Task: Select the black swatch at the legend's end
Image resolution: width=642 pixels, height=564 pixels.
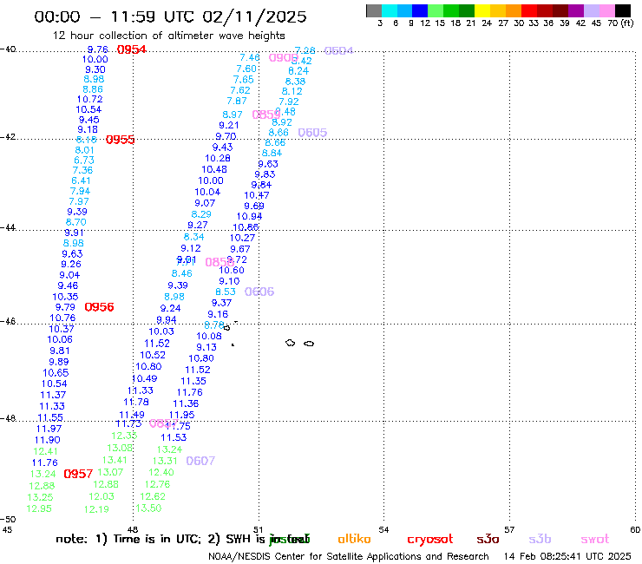Action: pos(623,10)
